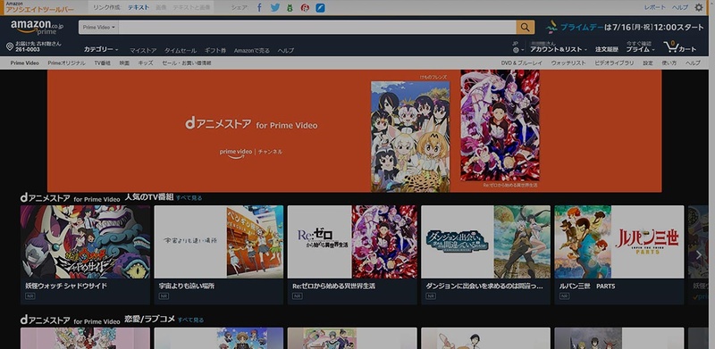Share via the green bug icon
This screenshot has height=349, width=715.
pos(290,8)
